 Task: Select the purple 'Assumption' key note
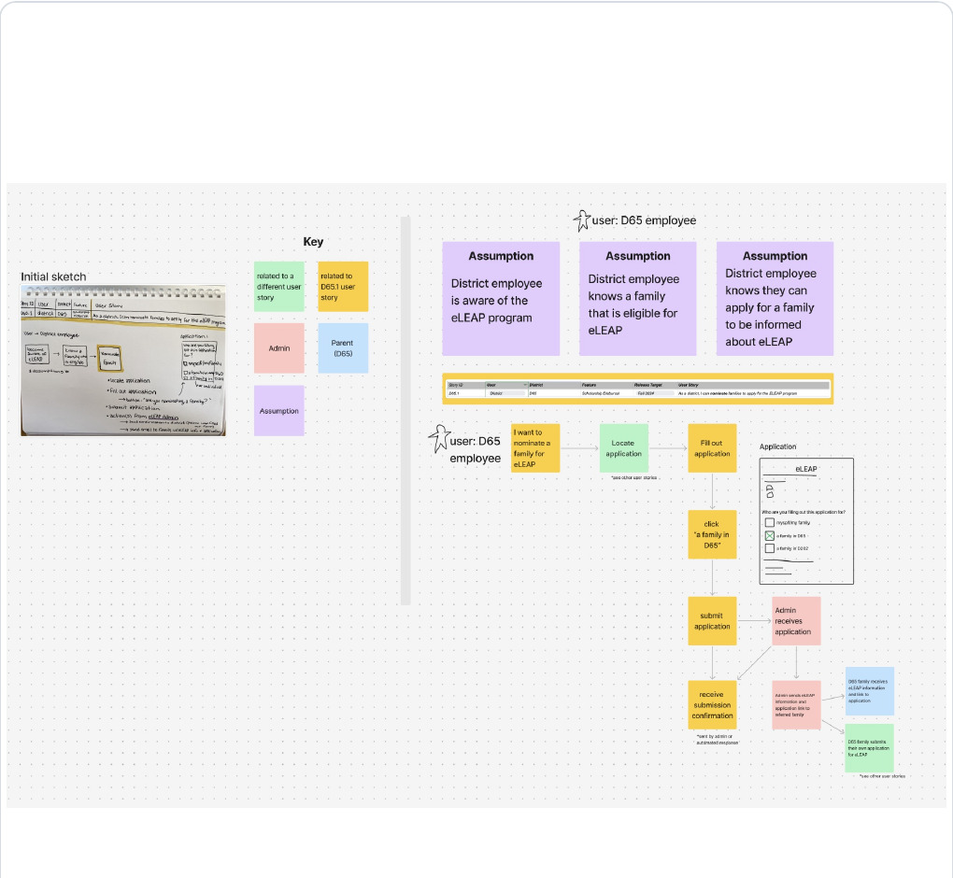click(x=279, y=411)
